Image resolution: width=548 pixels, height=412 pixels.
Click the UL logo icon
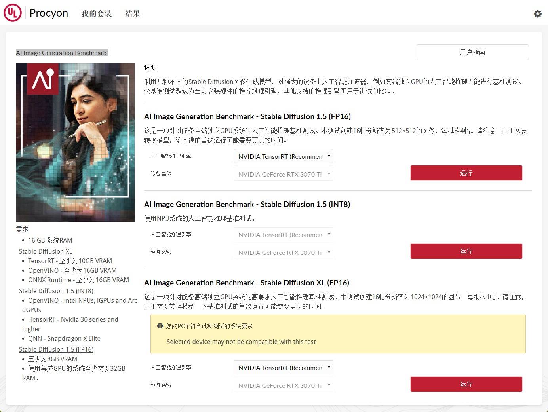pyautogui.click(x=12, y=13)
